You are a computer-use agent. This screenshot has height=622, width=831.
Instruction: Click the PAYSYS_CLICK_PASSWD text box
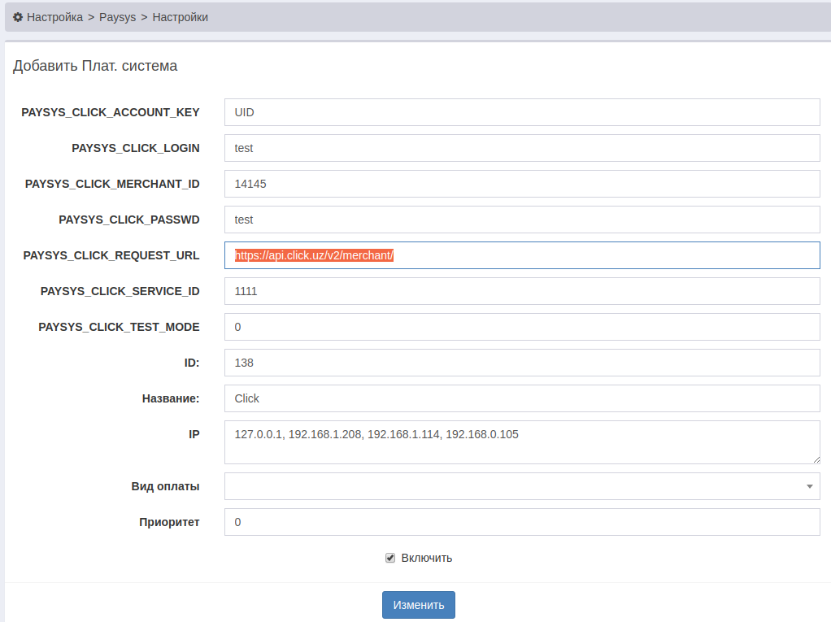tap(521, 220)
